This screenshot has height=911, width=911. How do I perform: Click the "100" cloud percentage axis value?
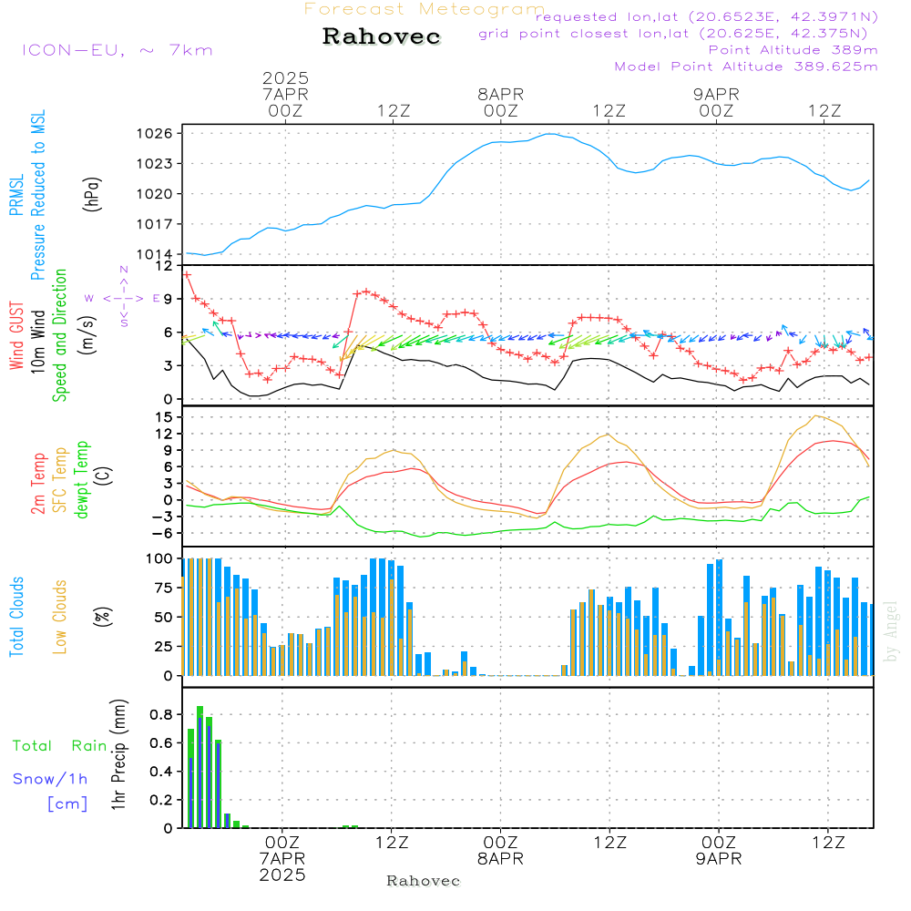[x=159, y=559]
